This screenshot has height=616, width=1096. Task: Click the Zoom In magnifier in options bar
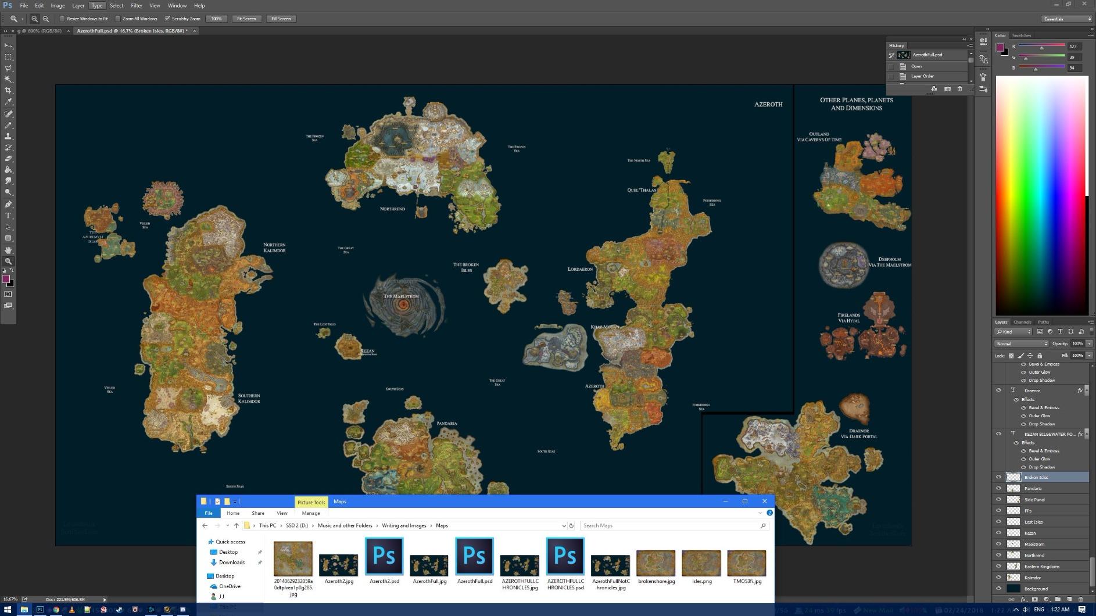[x=35, y=19]
